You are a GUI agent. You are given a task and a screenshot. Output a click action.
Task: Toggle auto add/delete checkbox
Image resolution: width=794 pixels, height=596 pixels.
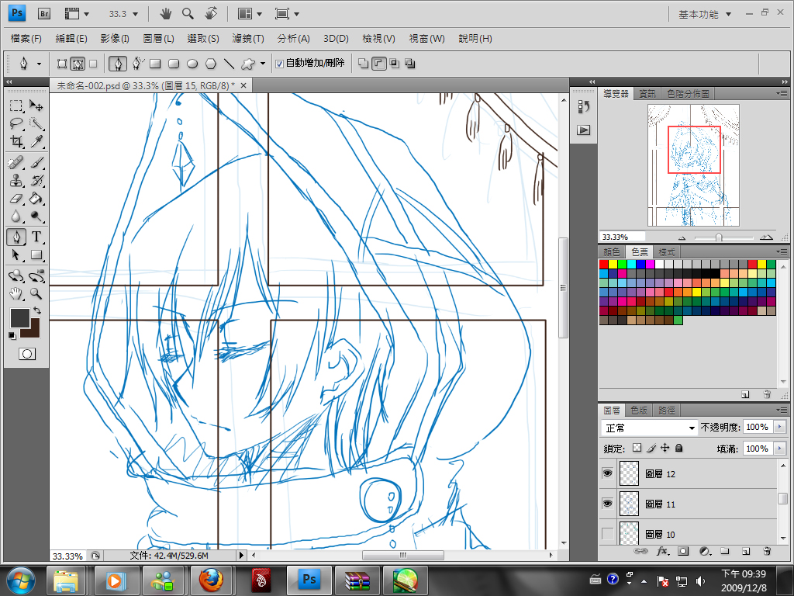pos(279,64)
